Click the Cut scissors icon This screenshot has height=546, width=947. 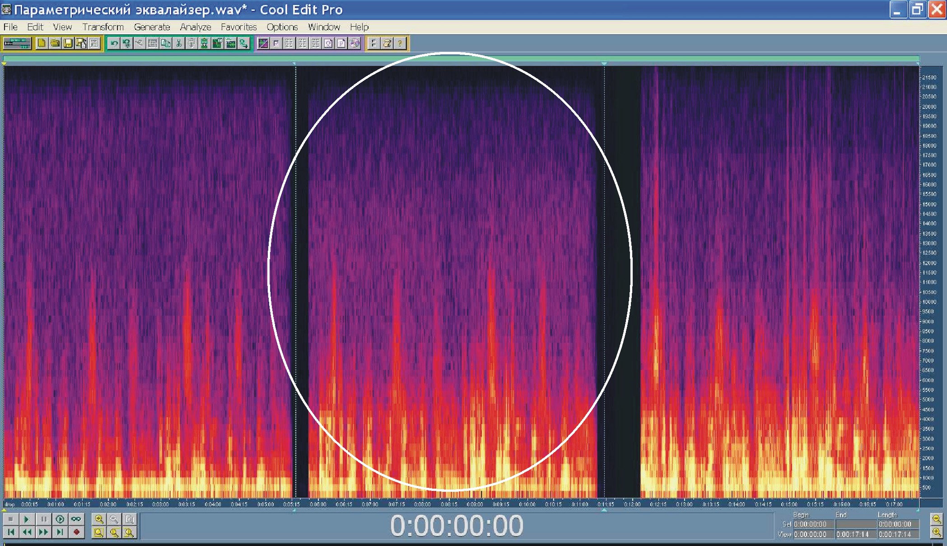(x=179, y=43)
